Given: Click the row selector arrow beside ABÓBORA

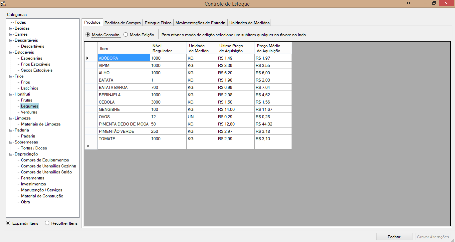Looking at the screenshot, I should (x=88, y=58).
